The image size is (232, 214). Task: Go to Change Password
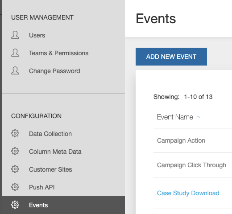(54, 71)
